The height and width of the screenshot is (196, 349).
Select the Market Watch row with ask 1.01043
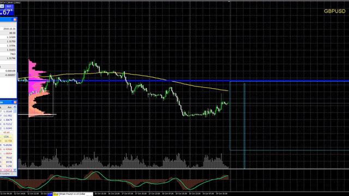click(7, 128)
